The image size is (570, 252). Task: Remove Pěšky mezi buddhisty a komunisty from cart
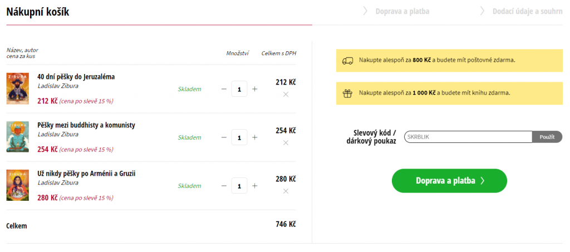pyautogui.click(x=286, y=142)
